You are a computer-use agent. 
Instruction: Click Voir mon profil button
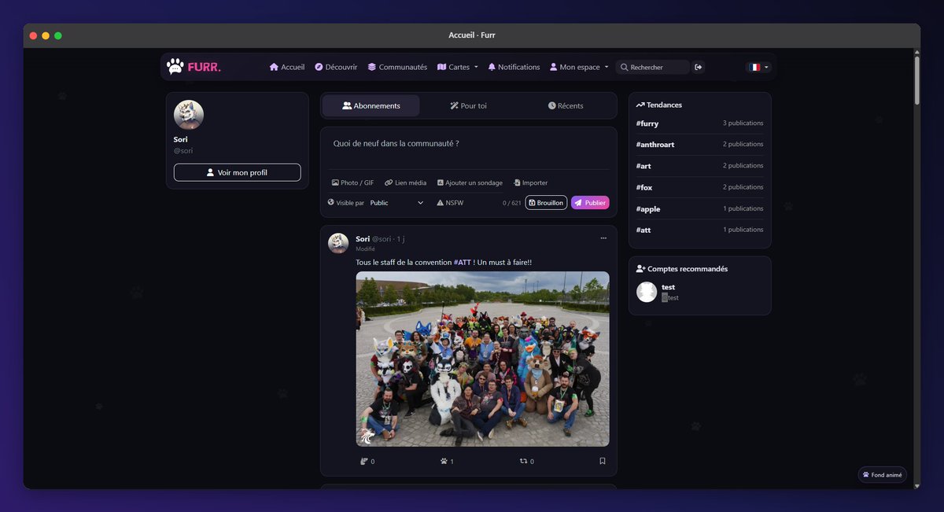[x=237, y=172]
